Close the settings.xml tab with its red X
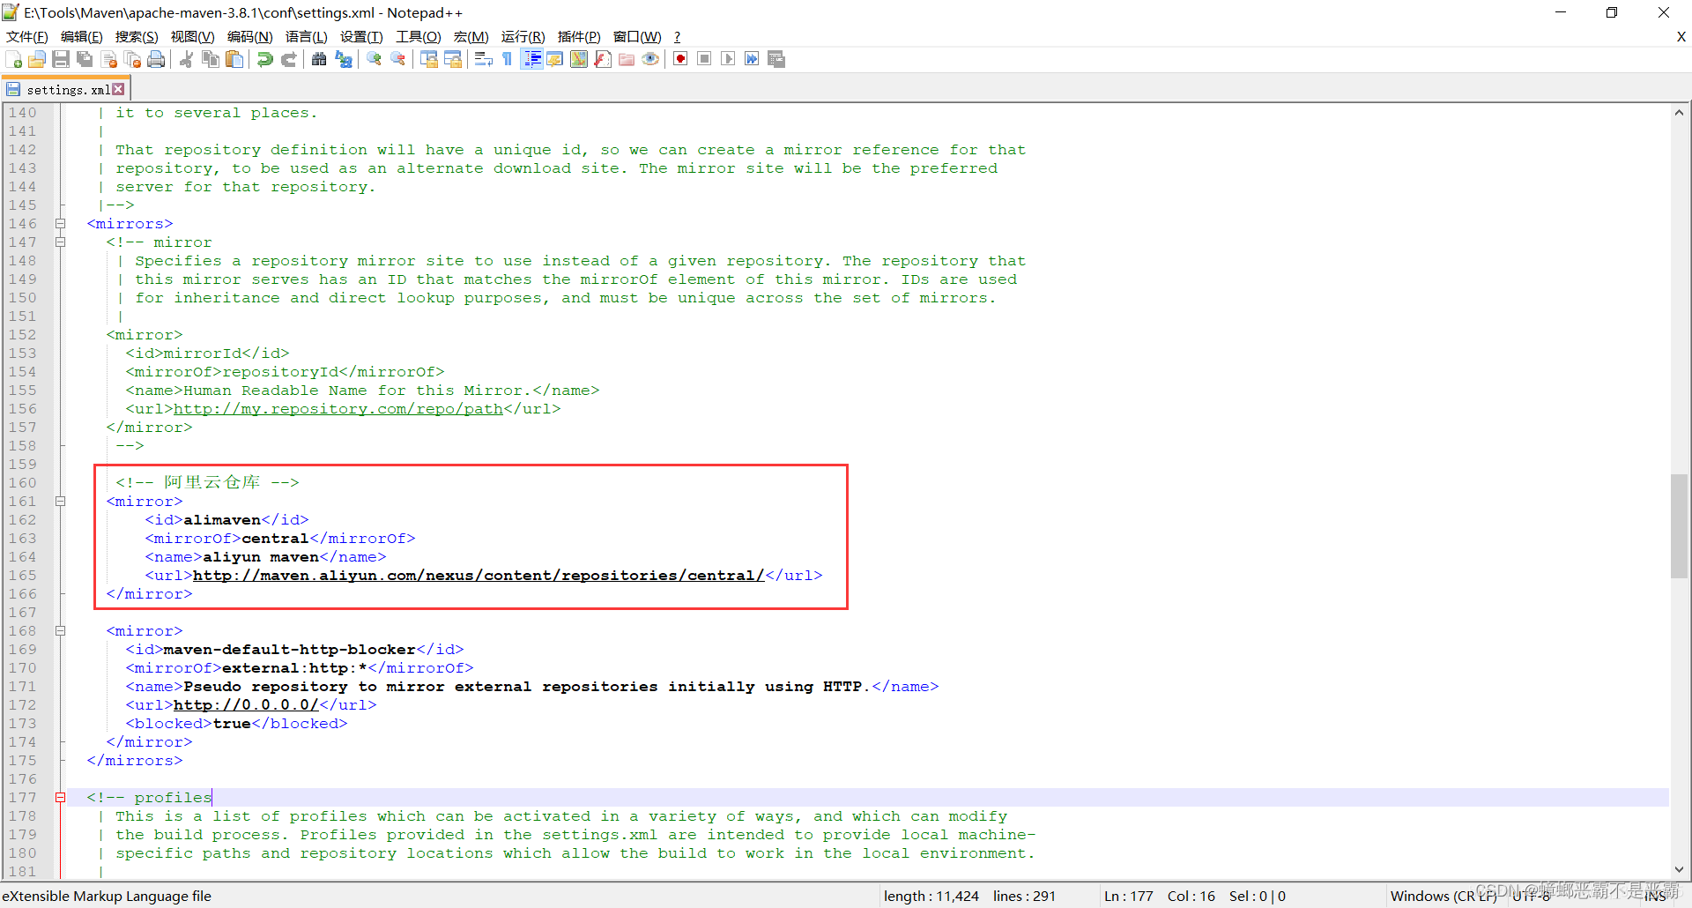This screenshot has width=1692, height=908. point(118,89)
